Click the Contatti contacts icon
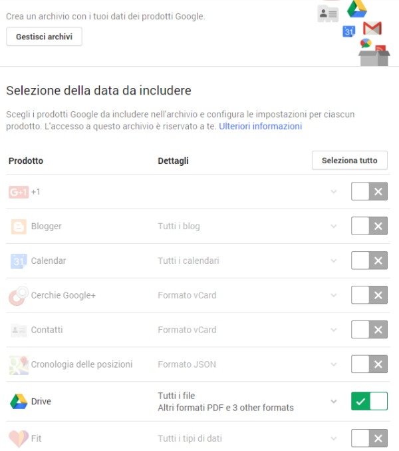 (x=19, y=330)
